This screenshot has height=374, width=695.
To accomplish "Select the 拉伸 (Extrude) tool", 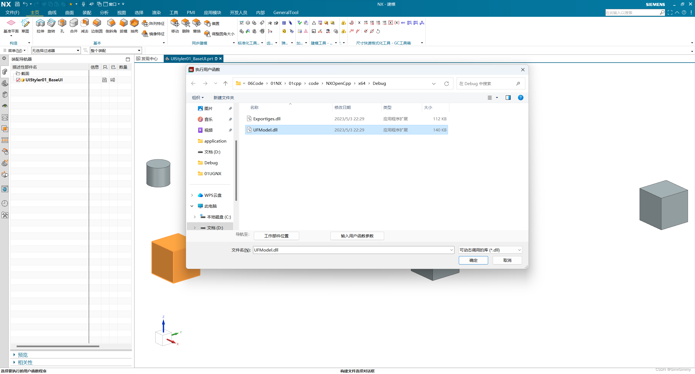I will [x=40, y=26].
